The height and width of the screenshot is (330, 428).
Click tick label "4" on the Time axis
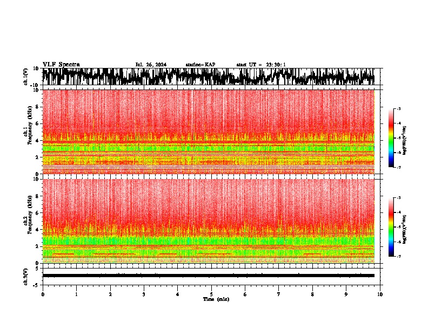pos(178,294)
